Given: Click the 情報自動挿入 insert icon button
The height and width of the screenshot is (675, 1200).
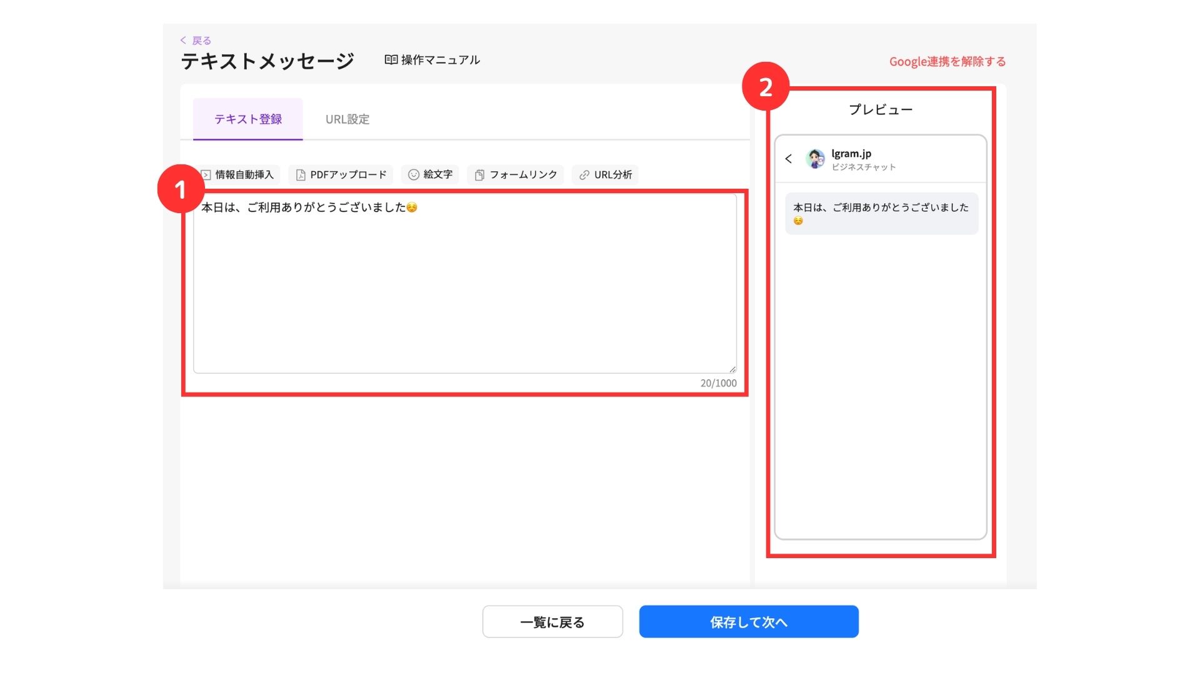Looking at the screenshot, I should [x=239, y=174].
